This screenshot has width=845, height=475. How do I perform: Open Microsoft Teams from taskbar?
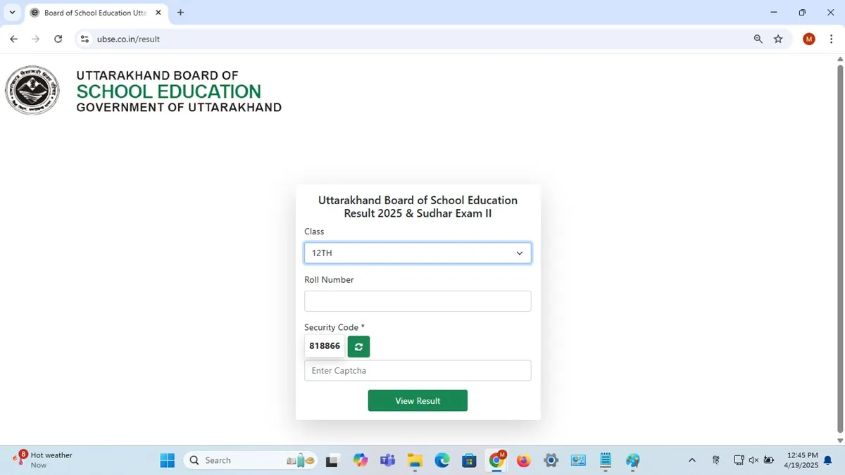[387, 460]
